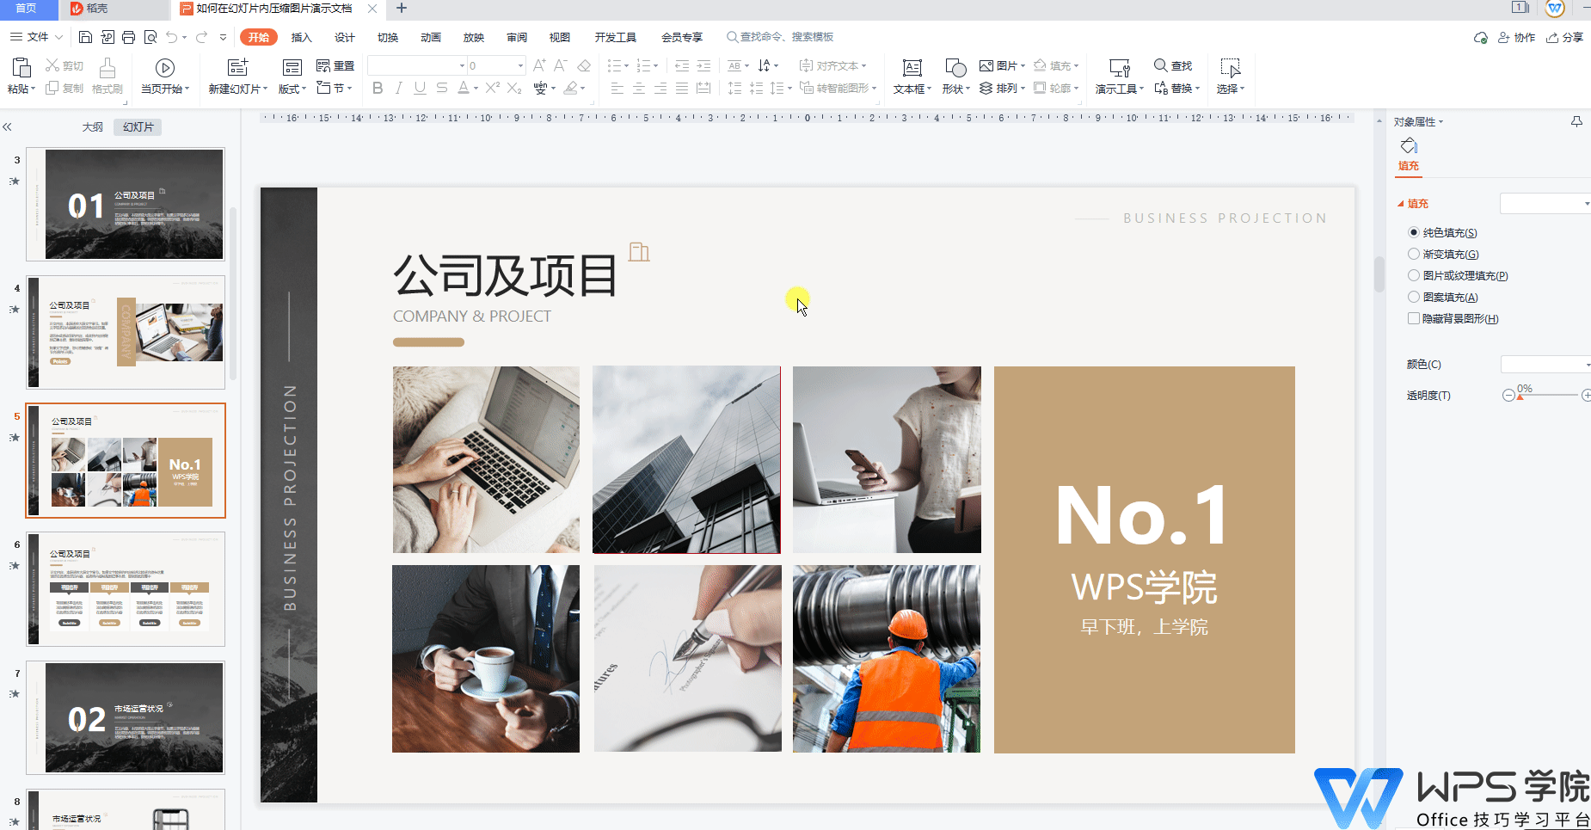Click the Shapes (形状) icon
The height and width of the screenshot is (830, 1591).
click(x=955, y=68)
